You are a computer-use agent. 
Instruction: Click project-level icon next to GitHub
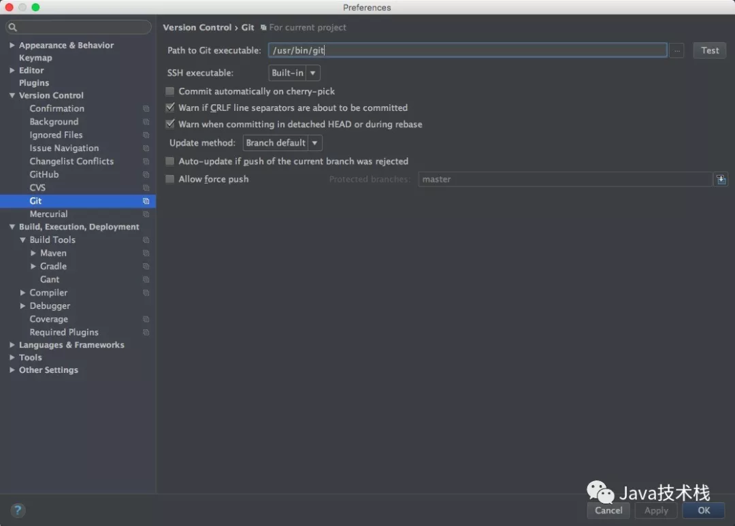click(x=146, y=174)
